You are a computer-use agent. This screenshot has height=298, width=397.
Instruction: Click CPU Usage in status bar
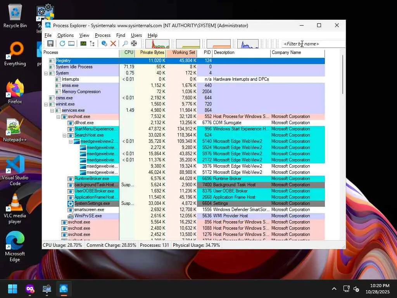coord(62,245)
